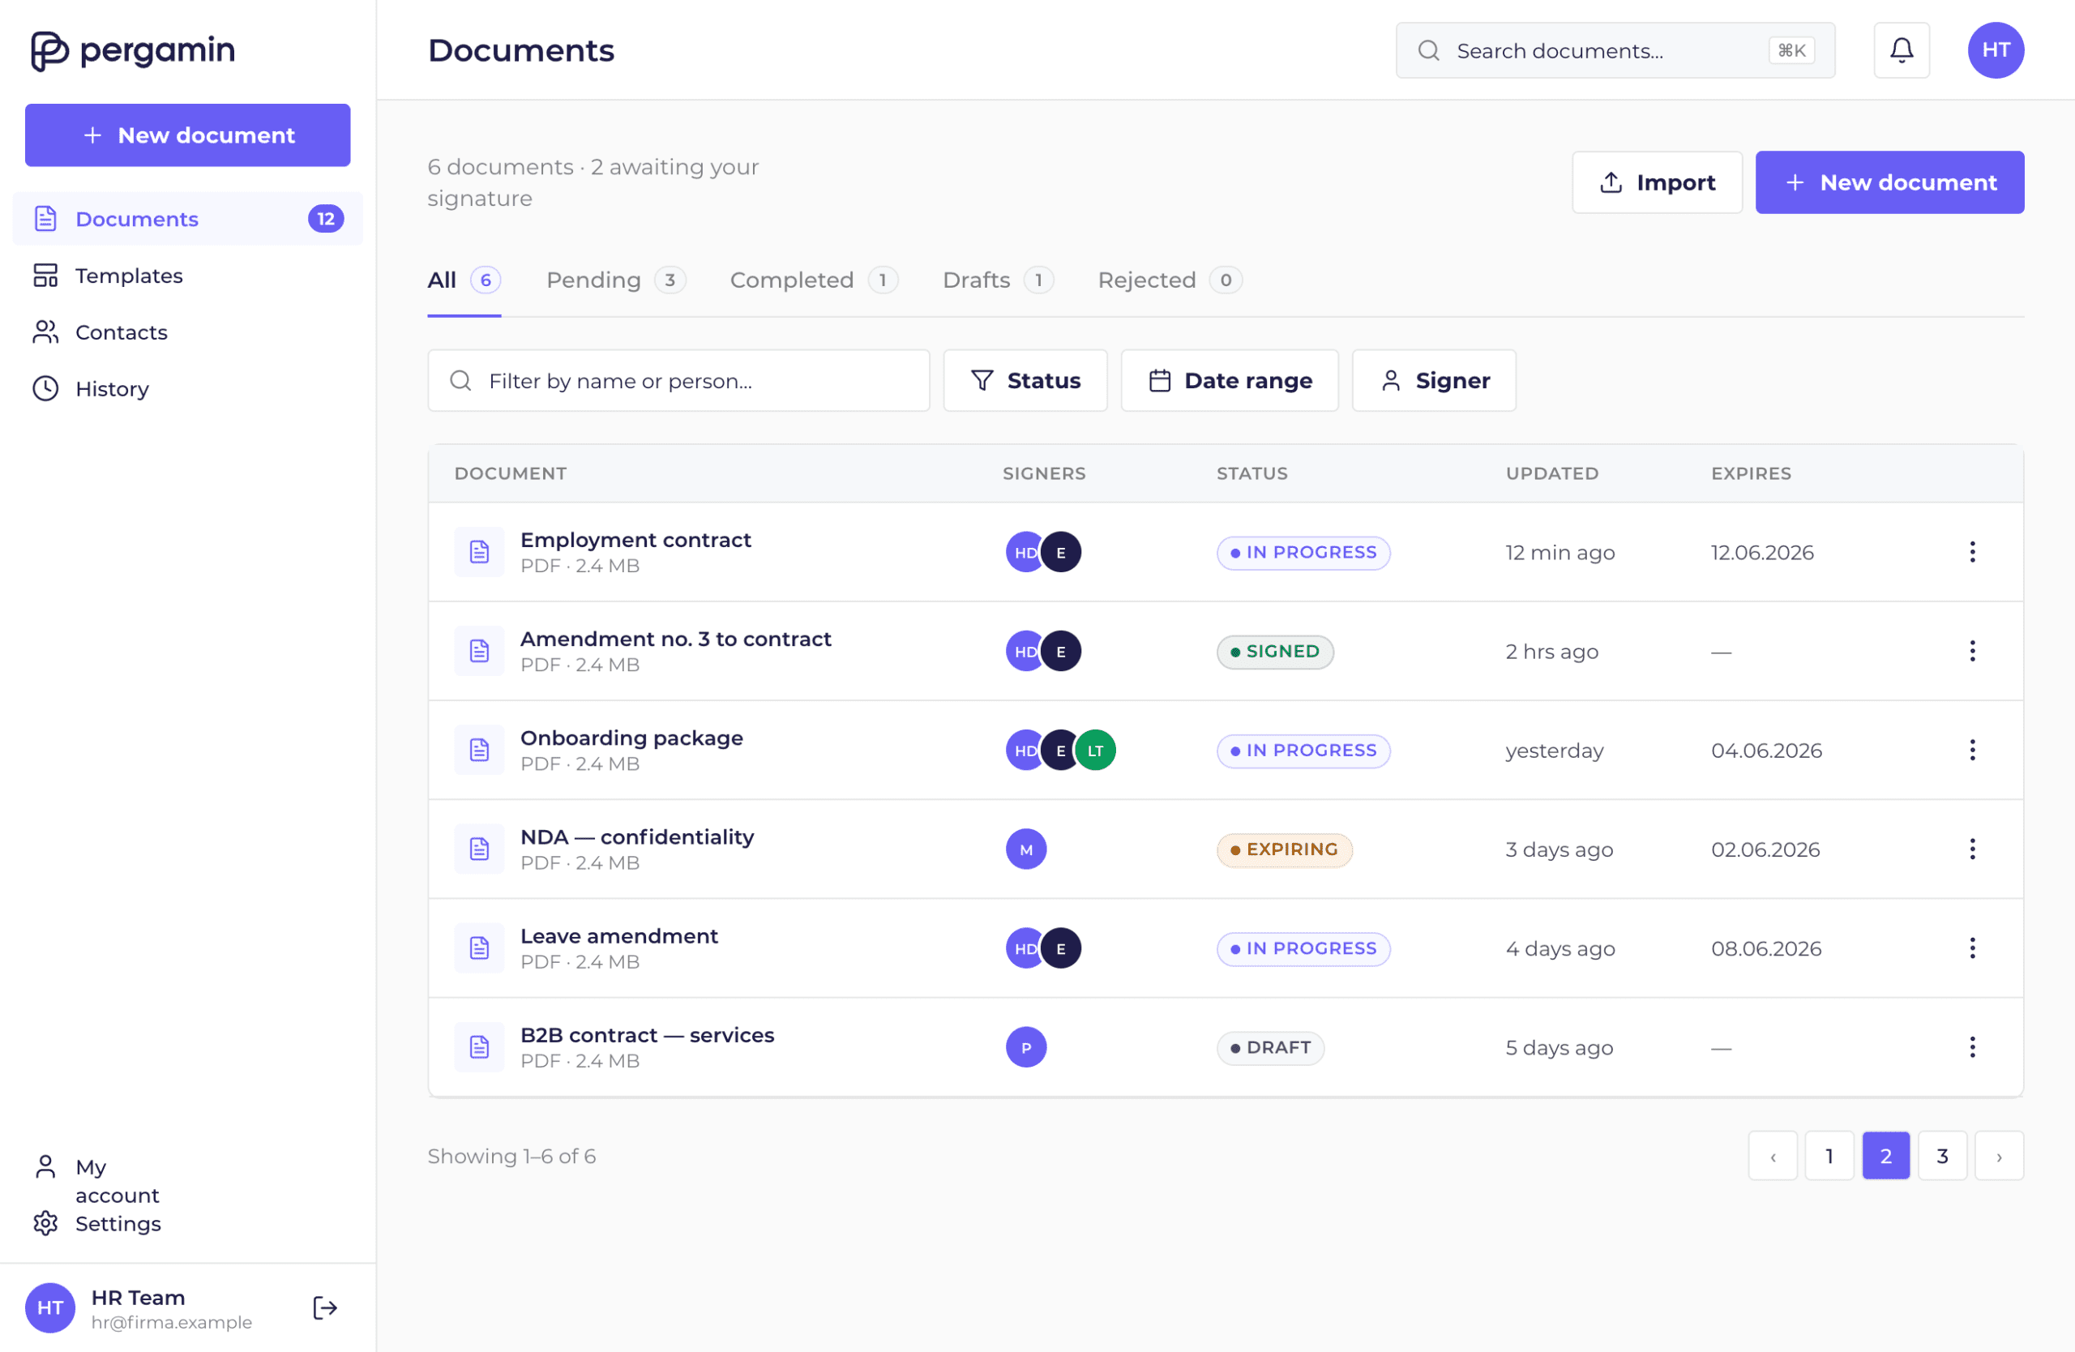Click the sidebar New document button

(187, 135)
